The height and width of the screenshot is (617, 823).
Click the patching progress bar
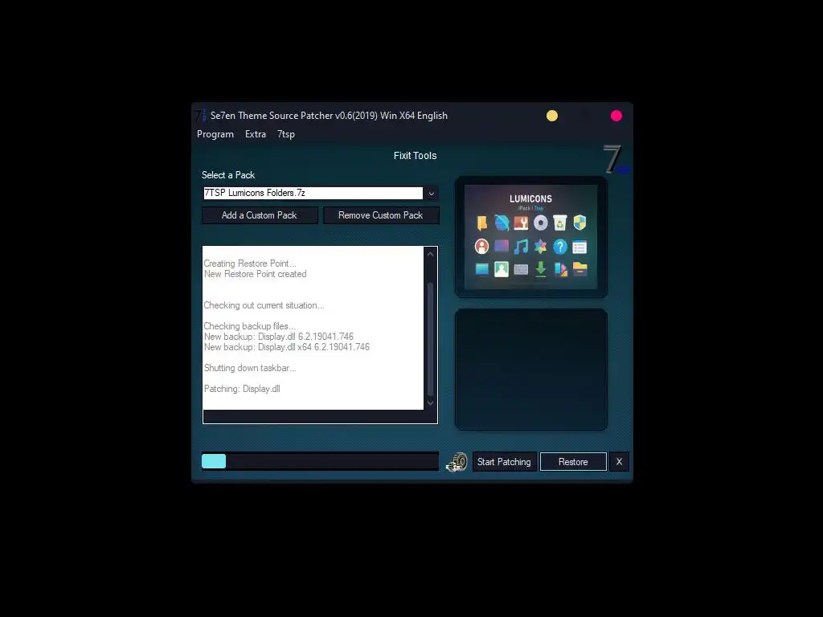click(x=320, y=461)
